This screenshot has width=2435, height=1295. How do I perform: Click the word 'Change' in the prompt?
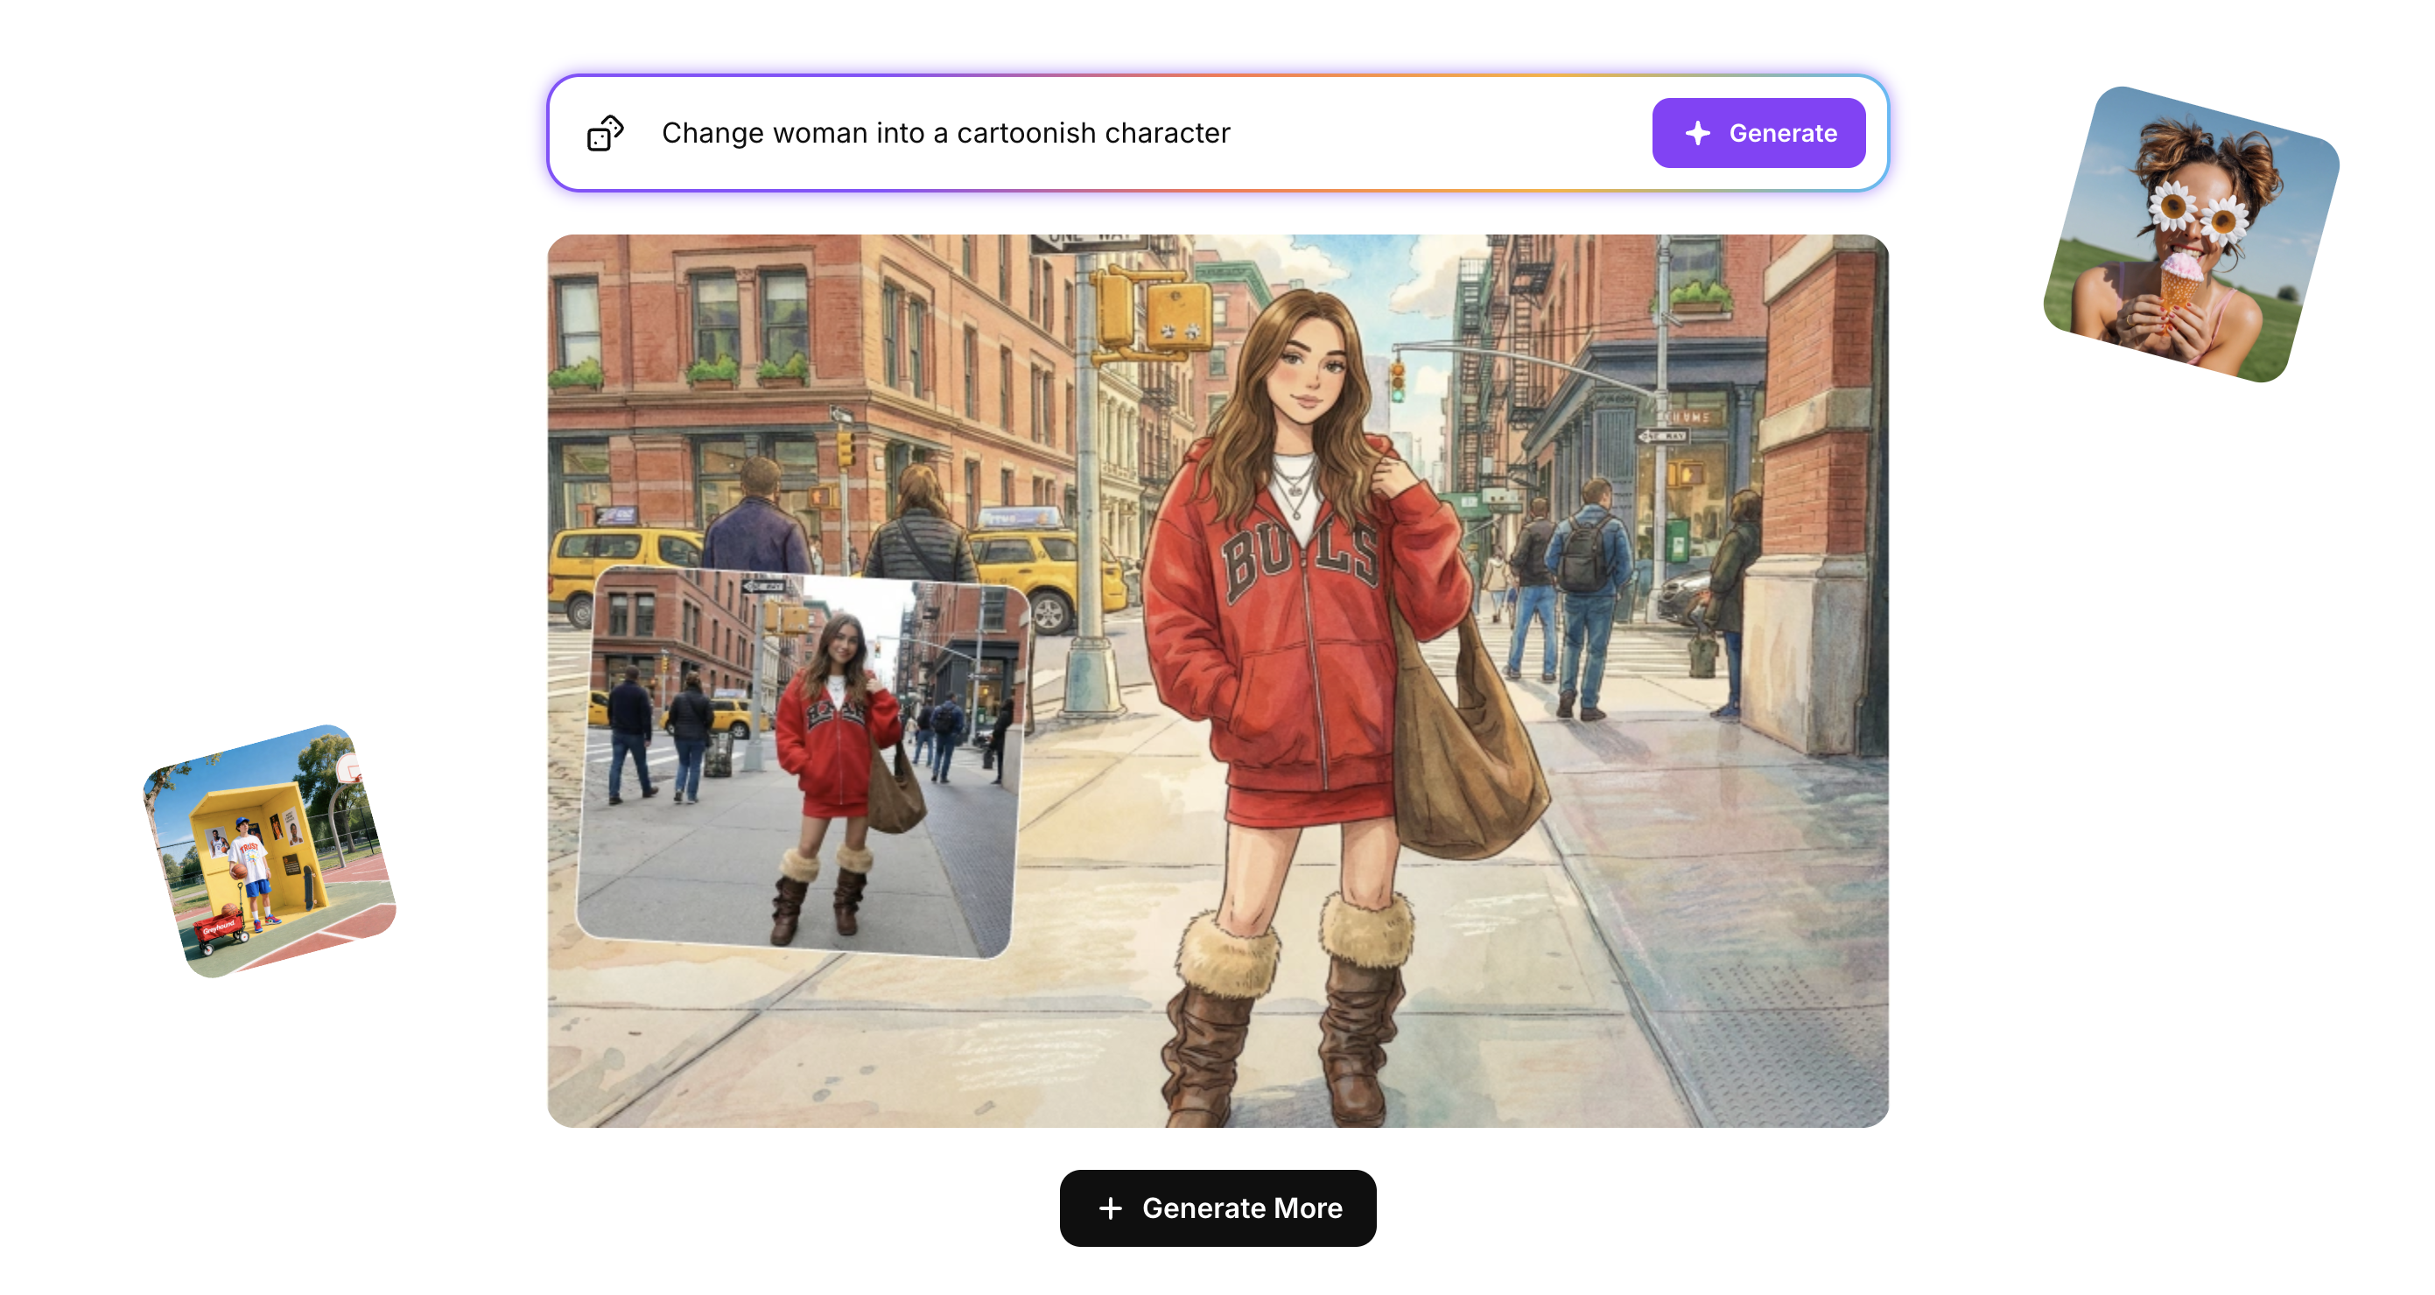coord(712,133)
